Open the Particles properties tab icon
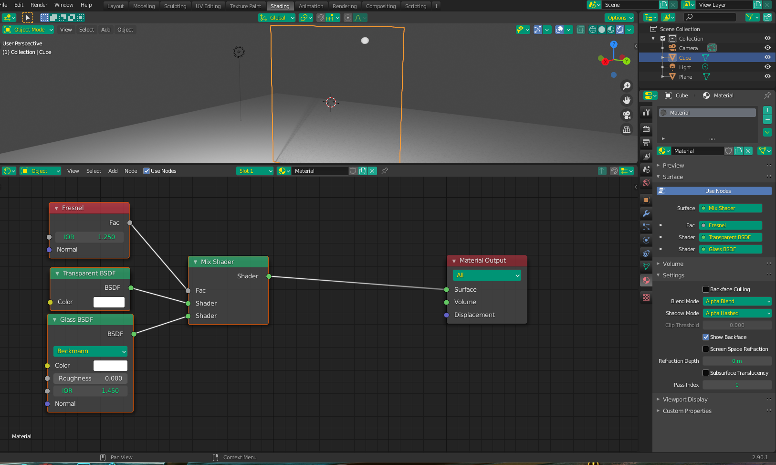 point(646,227)
